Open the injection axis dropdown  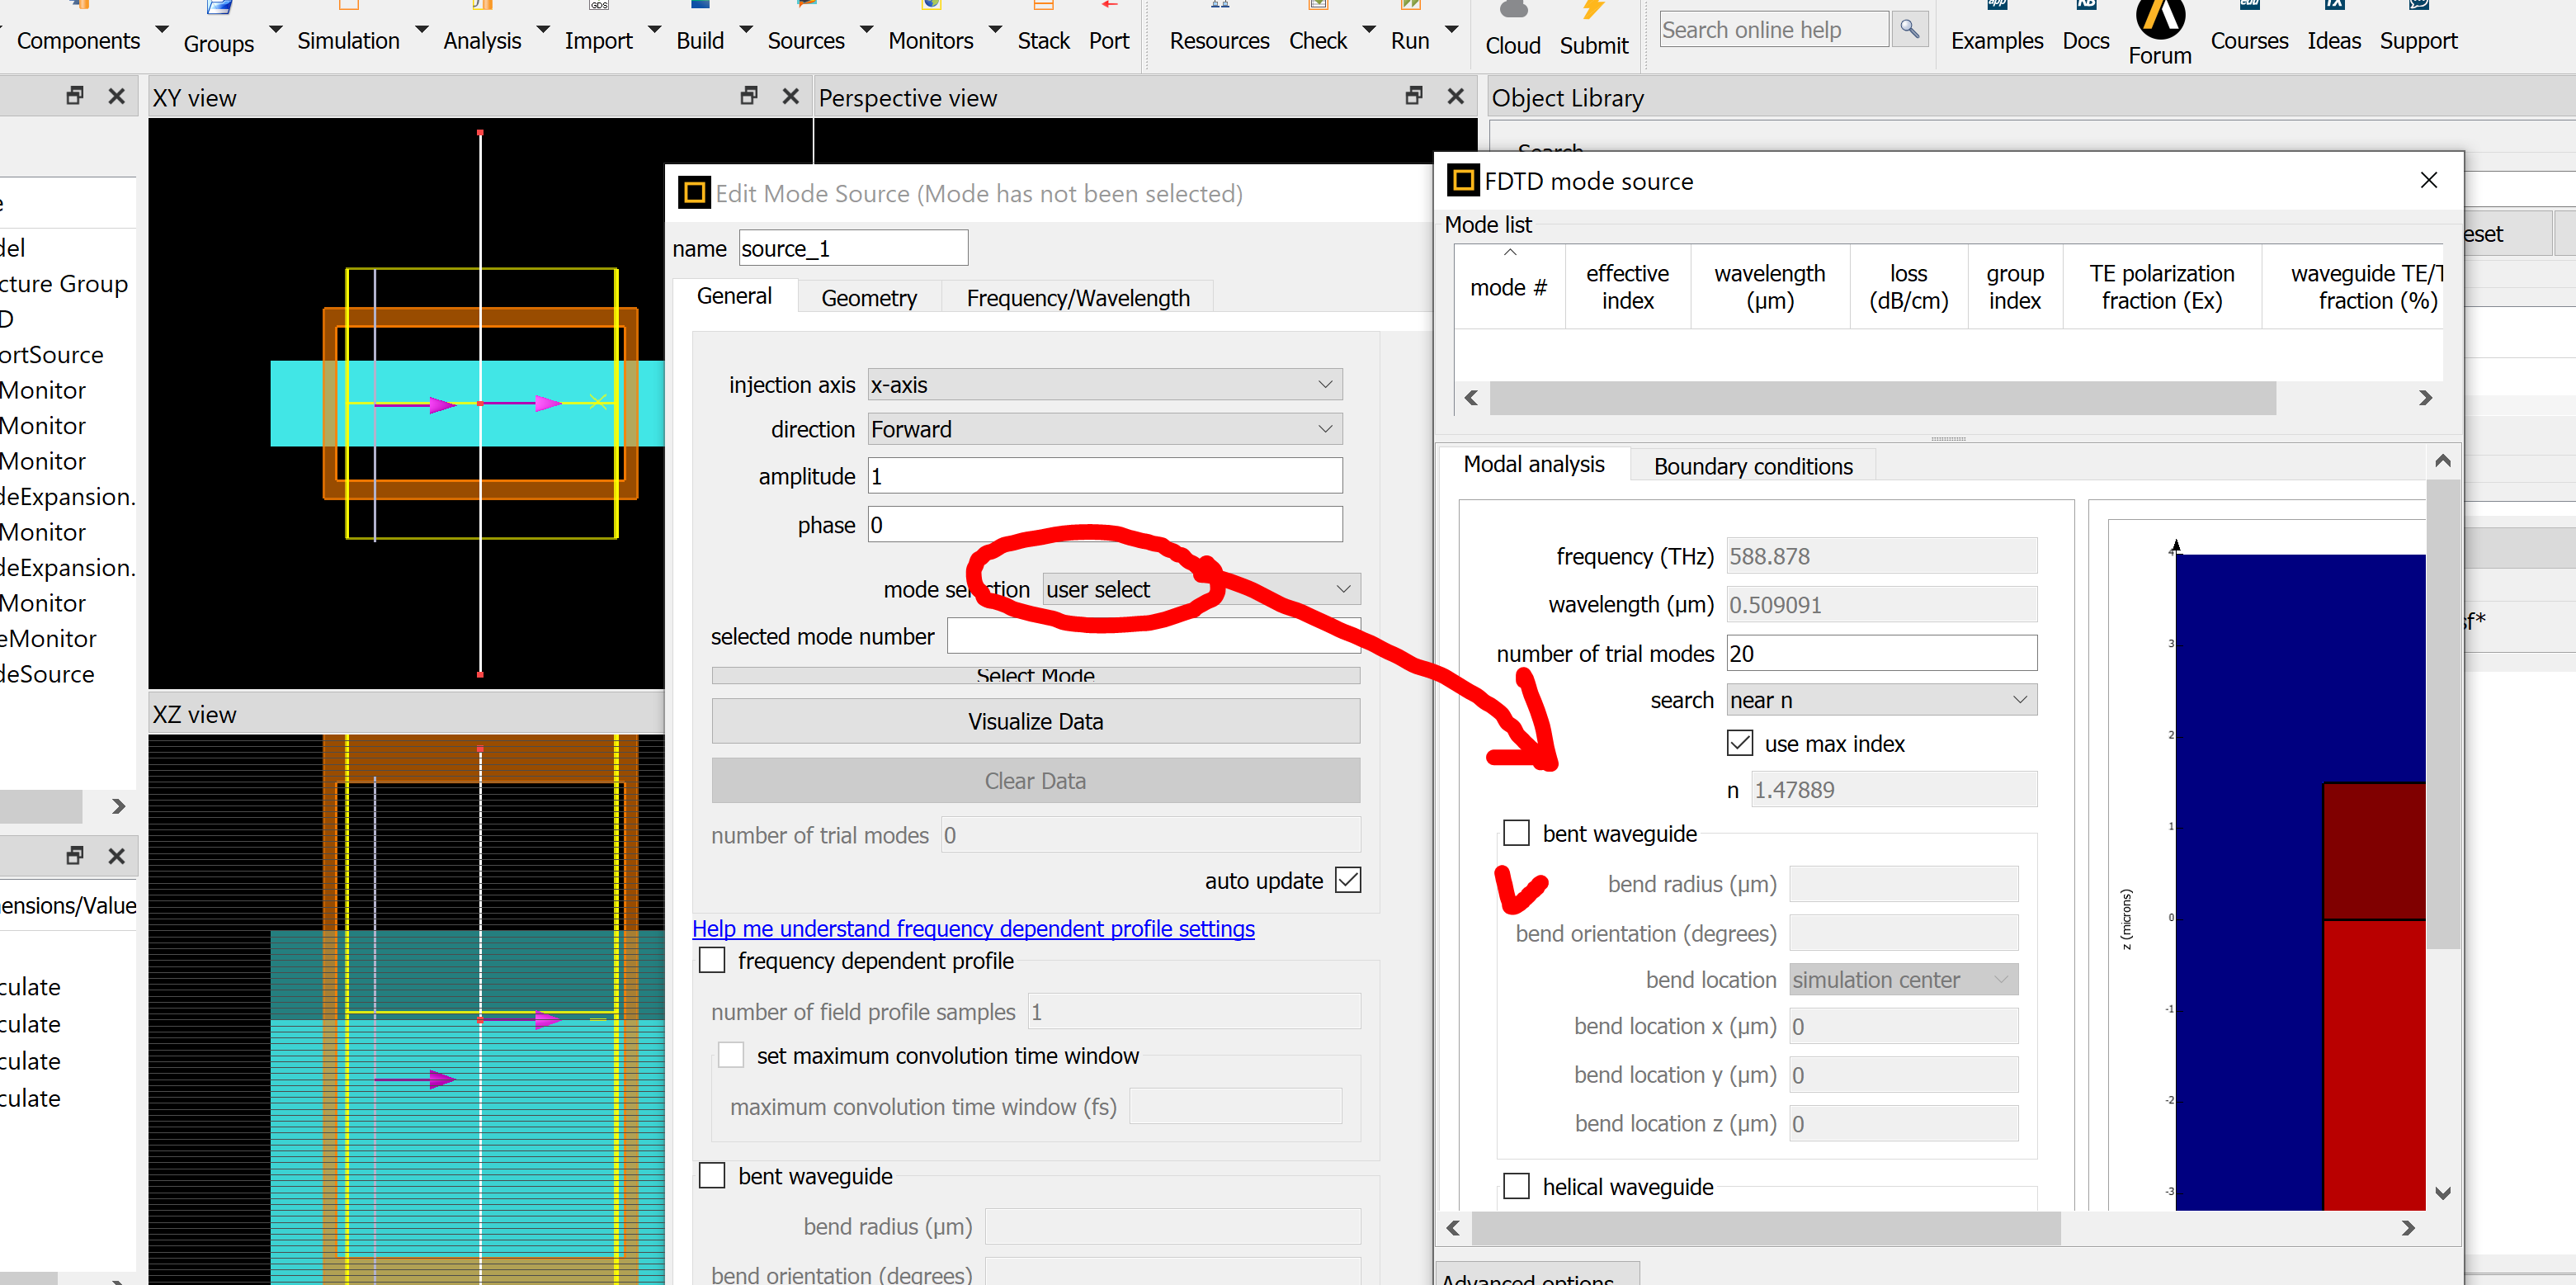pos(1104,385)
